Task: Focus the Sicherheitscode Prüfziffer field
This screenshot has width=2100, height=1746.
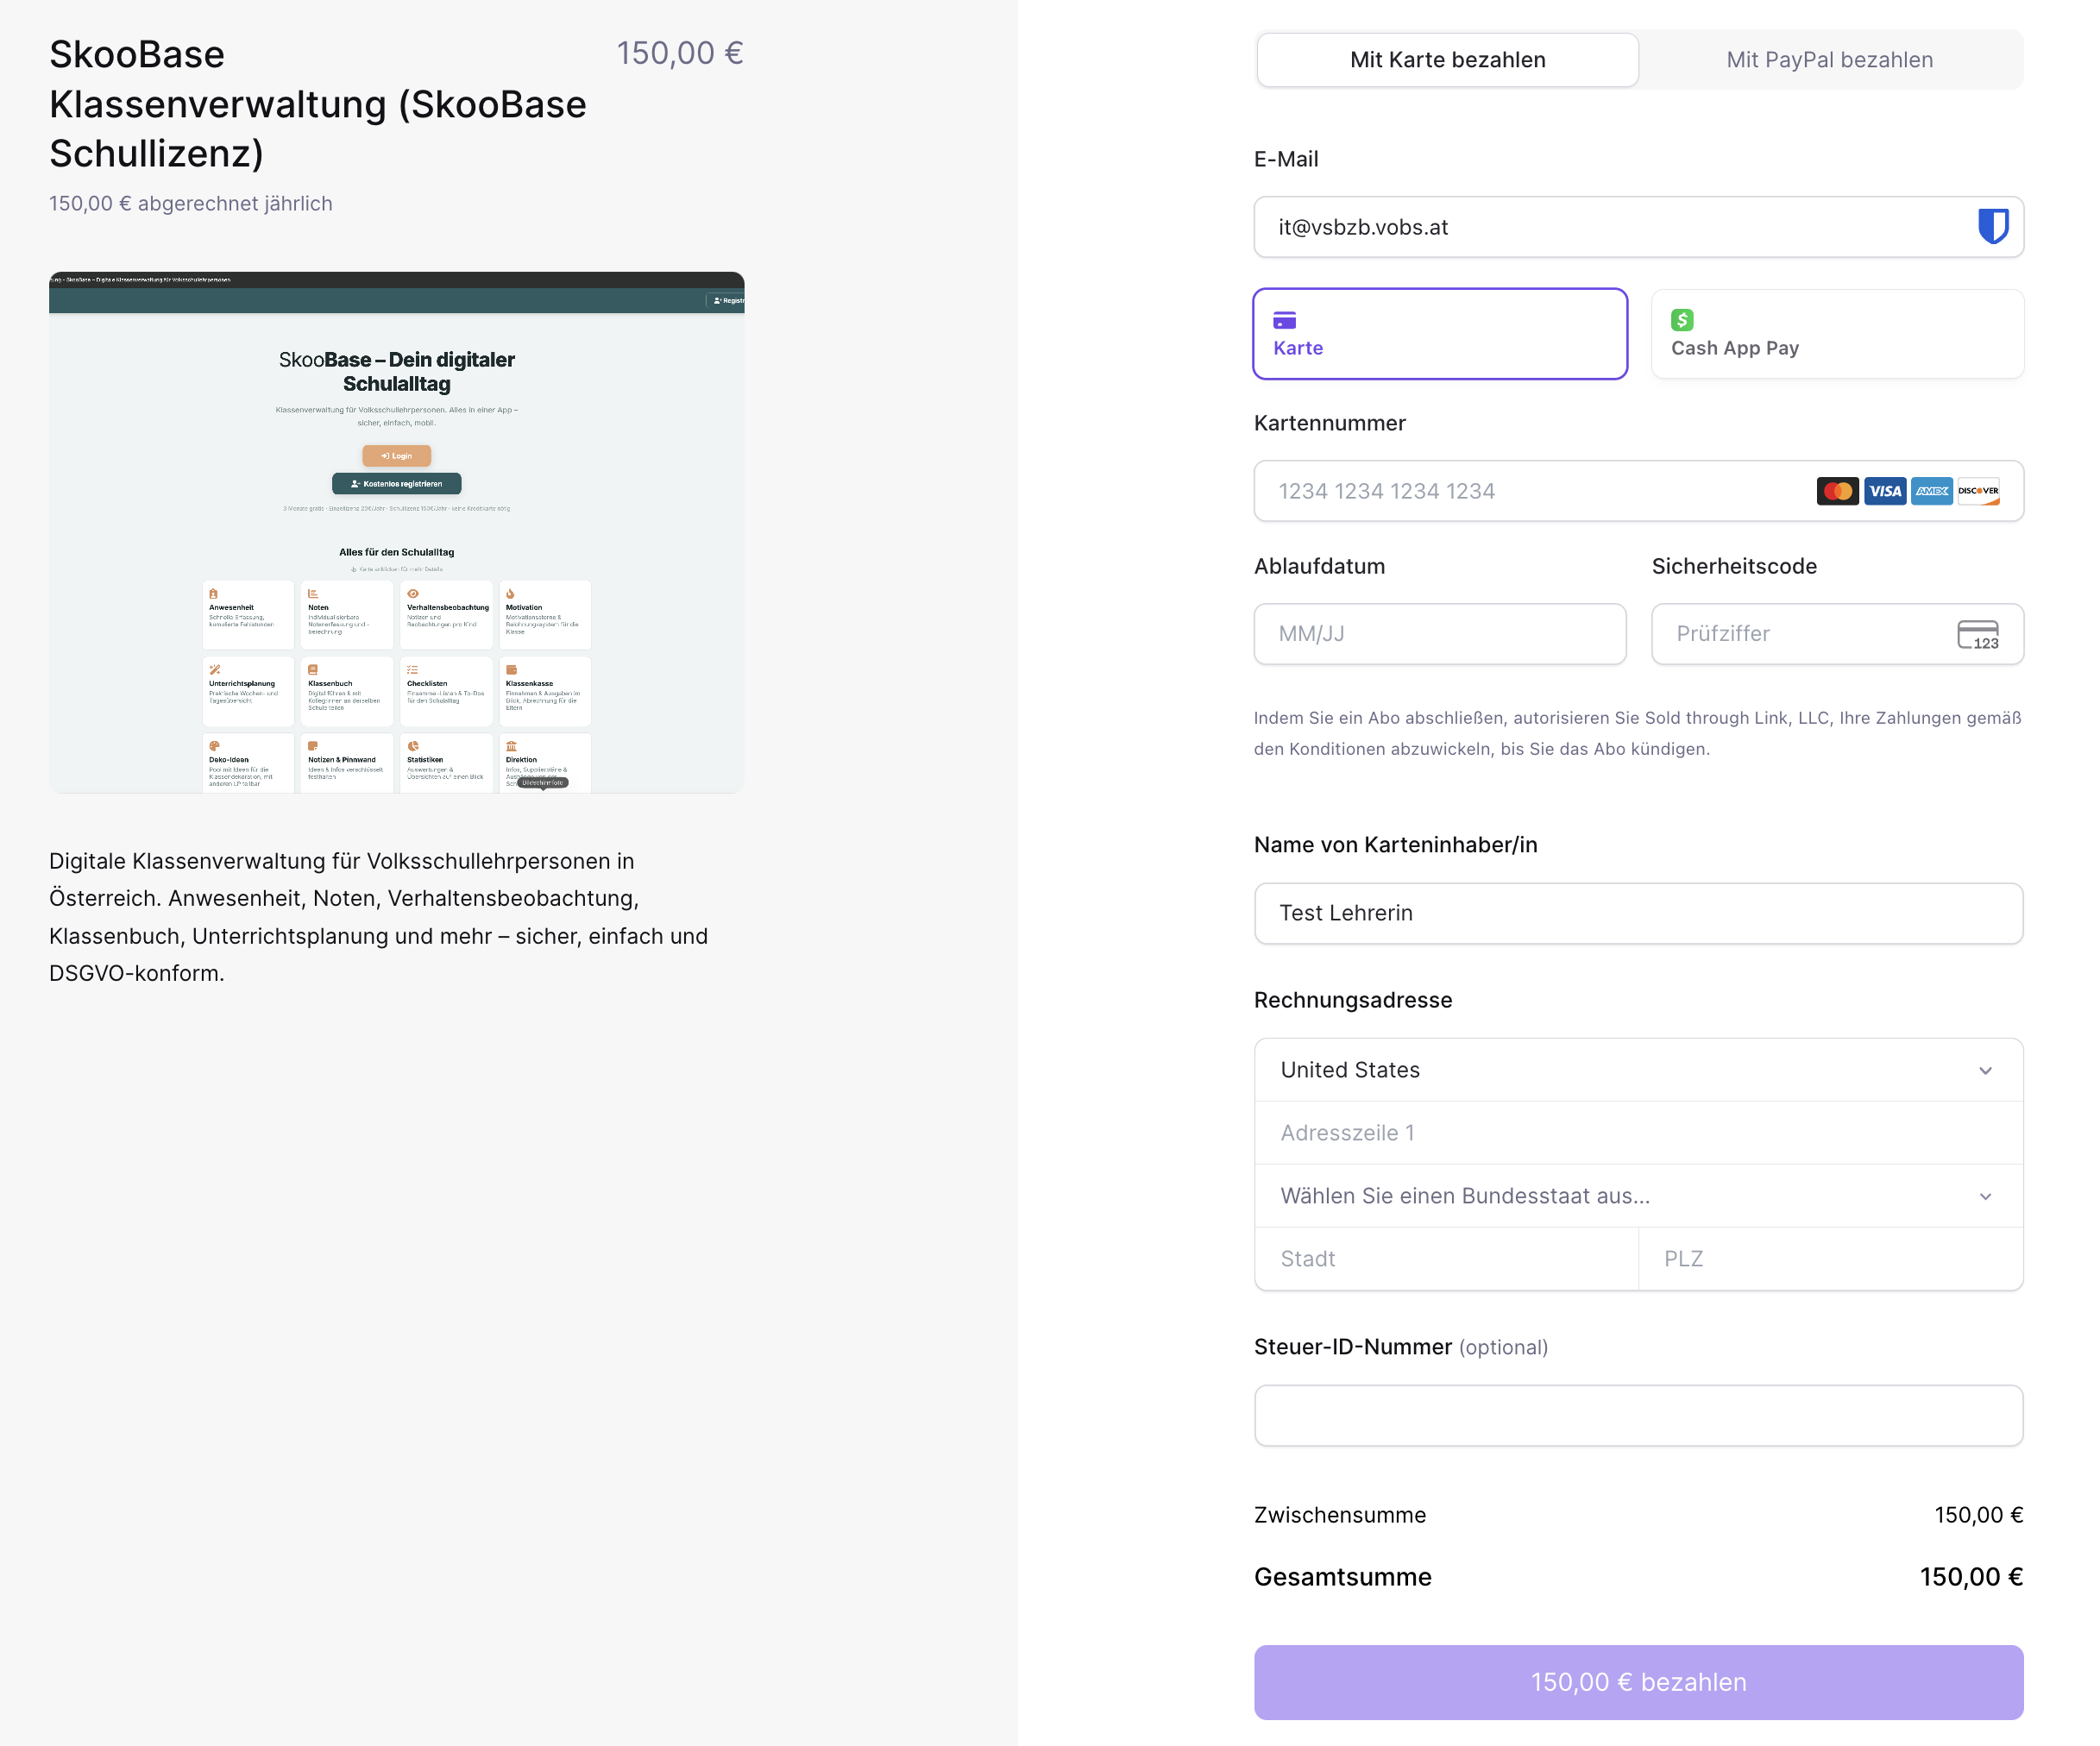Action: pos(1837,634)
